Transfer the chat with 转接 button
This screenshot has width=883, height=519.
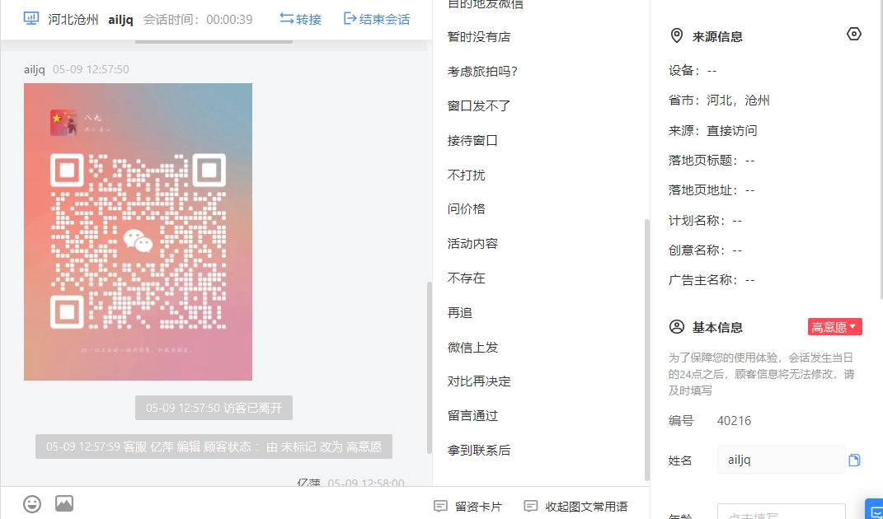point(300,19)
